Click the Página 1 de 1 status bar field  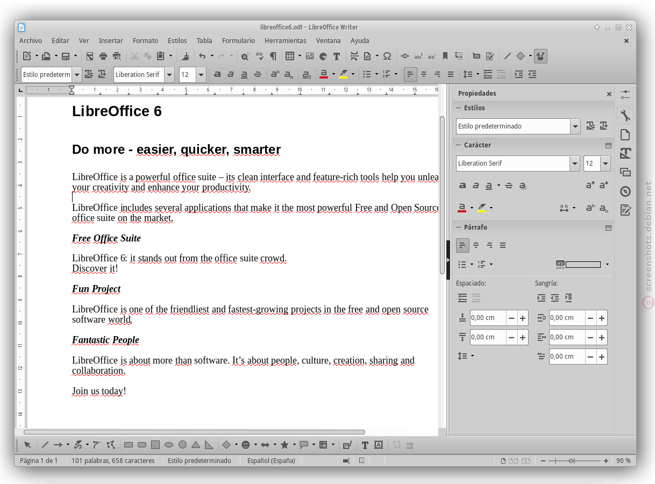click(39, 461)
